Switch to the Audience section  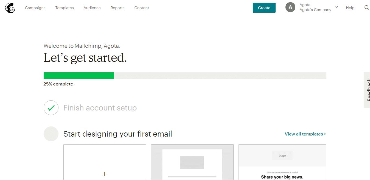[x=92, y=8]
